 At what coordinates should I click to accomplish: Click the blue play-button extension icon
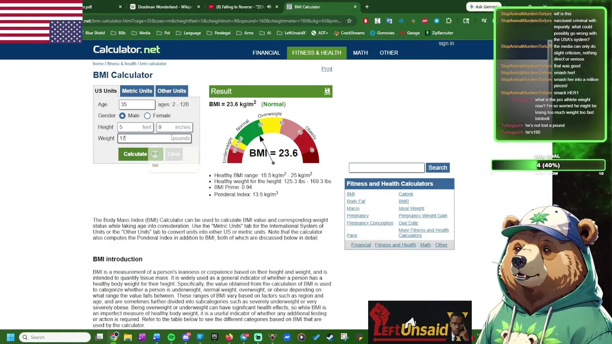coord(437,21)
